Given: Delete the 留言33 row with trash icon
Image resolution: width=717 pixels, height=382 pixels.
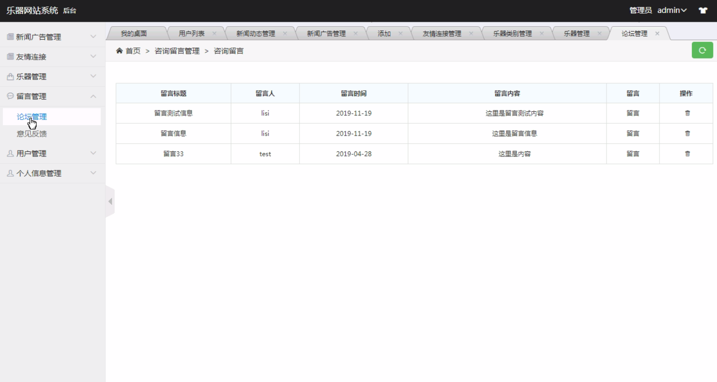Looking at the screenshot, I should tap(687, 154).
